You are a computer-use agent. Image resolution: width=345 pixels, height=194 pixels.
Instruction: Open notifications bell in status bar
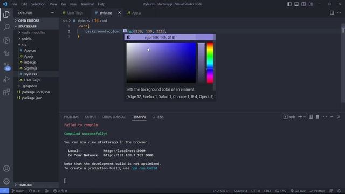339,191
